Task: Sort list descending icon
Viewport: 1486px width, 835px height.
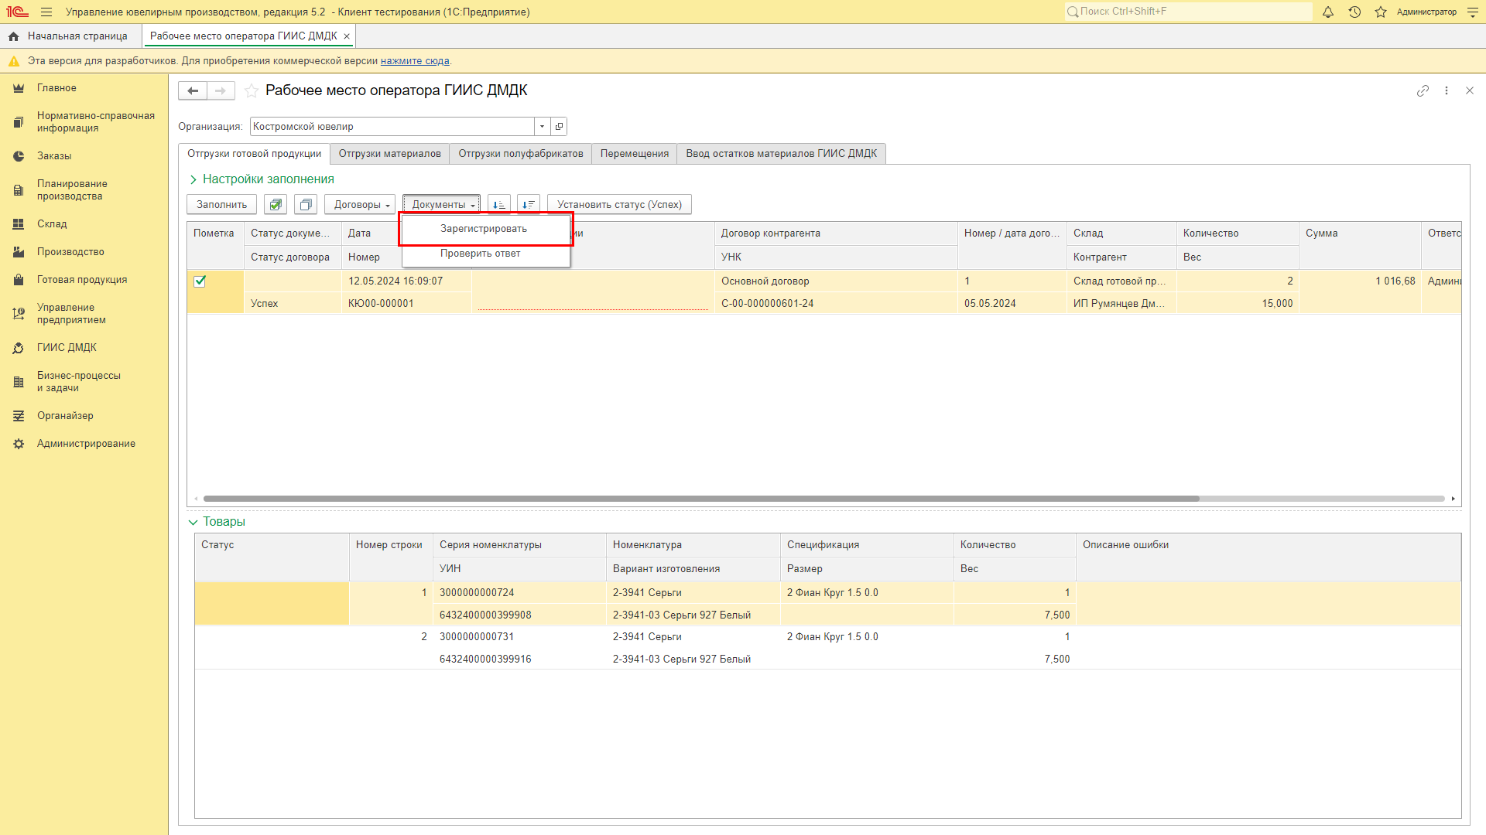Action: [x=529, y=205]
